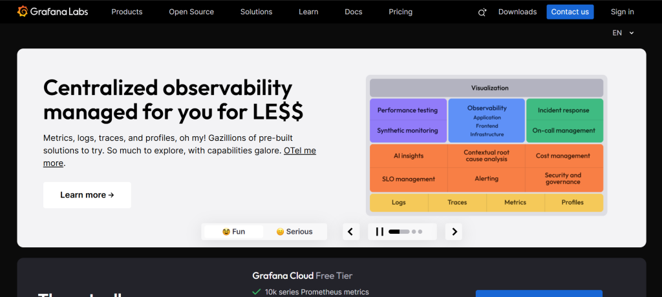The height and width of the screenshot is (297, 662).
Task: Click the AI insights block
Action: 409,156
